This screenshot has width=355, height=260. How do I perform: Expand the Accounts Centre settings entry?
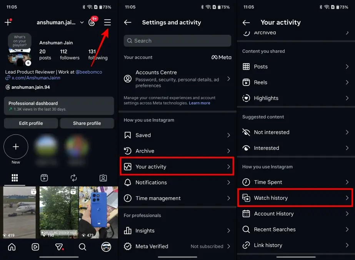pos(177,79)
